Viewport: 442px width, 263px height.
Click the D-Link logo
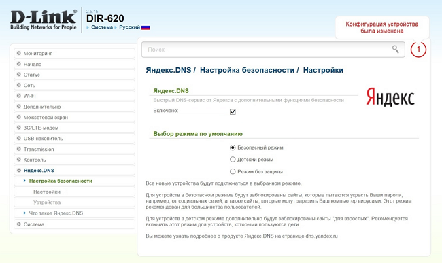pos(44,20)
